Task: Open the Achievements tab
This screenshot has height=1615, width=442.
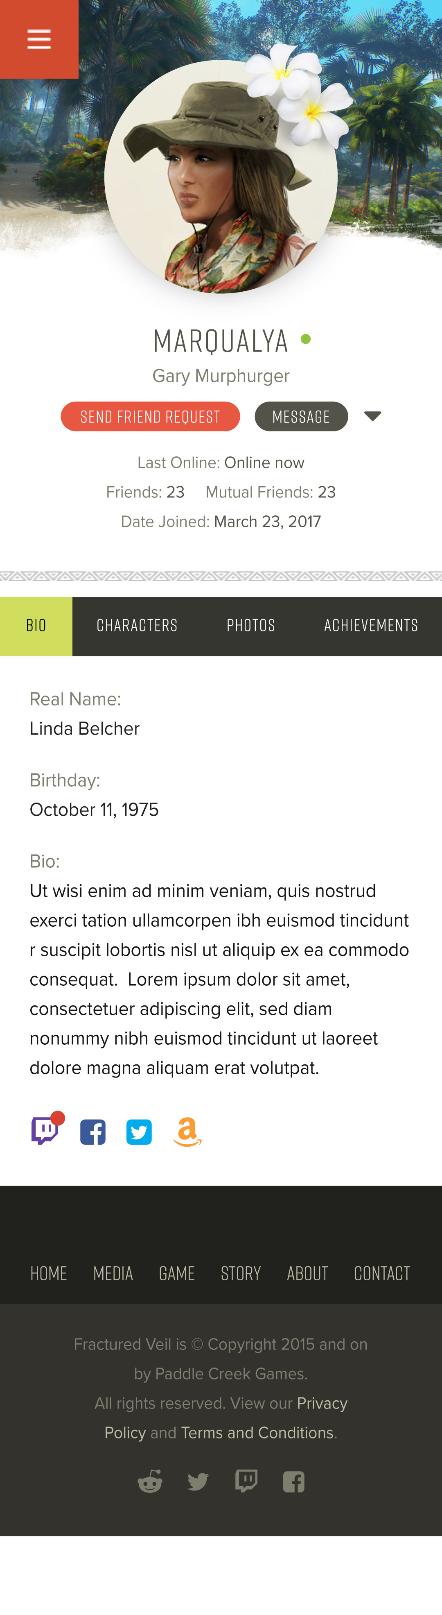Action: (x=371, y=626)
